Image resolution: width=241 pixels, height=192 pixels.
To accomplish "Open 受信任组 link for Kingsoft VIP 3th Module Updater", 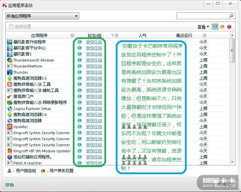I will point(94,151).
